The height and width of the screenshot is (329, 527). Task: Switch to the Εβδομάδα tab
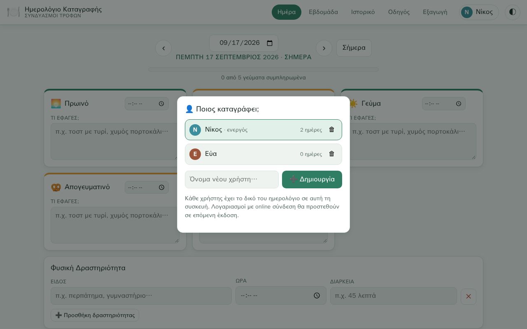pos(323,12)
